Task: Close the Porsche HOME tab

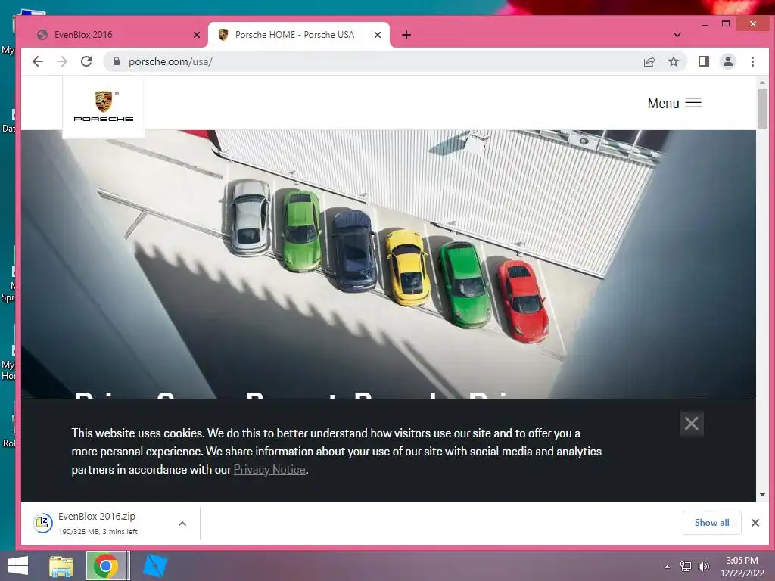Action: (x=378, y=35)
